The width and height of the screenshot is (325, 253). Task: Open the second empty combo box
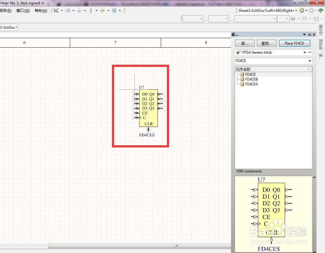coord(218,19)
